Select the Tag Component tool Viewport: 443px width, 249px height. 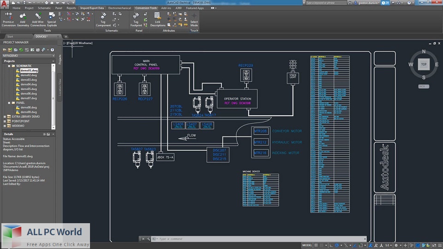[x=103, y=19]
